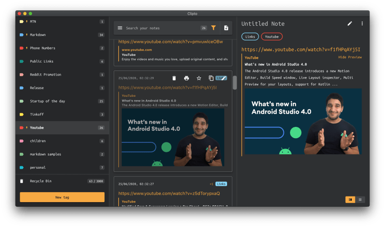Open the f1fHPqAYj5I YouTube URL in detail pane

(x=301, y=49)
